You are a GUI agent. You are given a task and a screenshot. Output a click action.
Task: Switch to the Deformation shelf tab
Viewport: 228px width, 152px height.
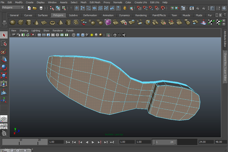pos(90,15)
